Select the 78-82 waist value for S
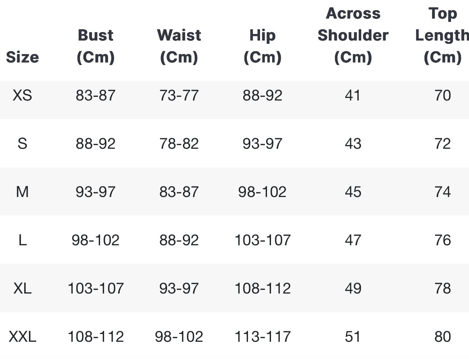Image resolution: width=469 pixels, height=359 pixels. 179,144
